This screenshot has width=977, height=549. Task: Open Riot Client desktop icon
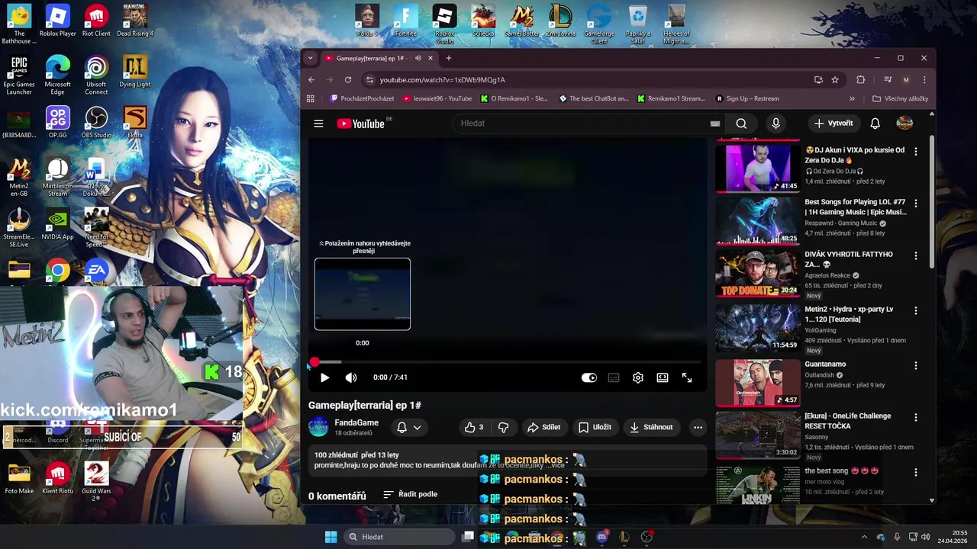pyautogui.click(x=96, y=21)
